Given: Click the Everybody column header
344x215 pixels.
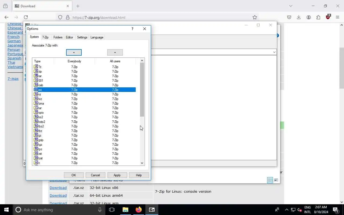Looking at the screenshot, I should [x=74, y=61].
